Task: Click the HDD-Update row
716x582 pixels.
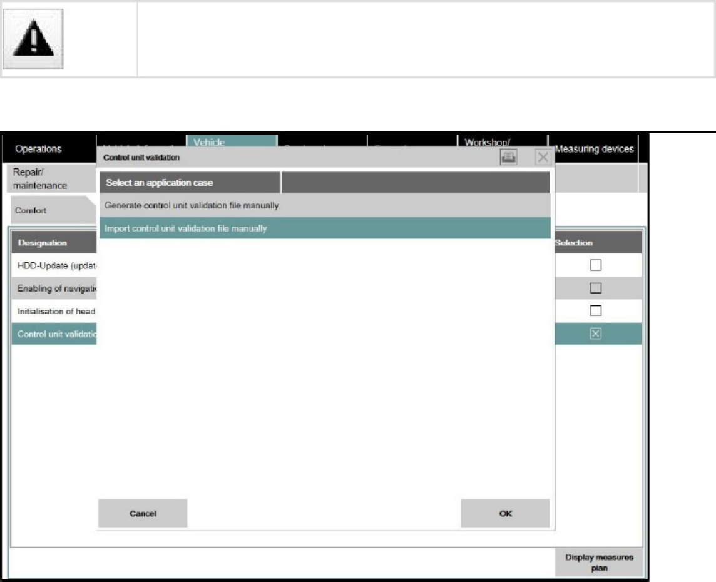Action: point(54,265)
